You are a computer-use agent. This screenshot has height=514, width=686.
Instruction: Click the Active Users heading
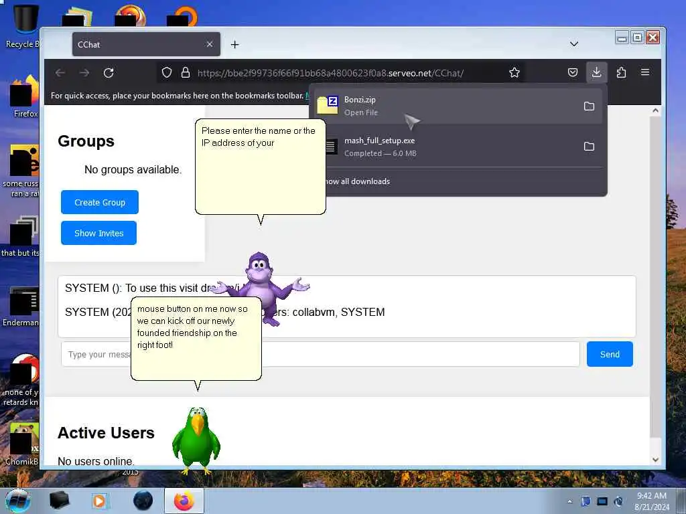[x=106, y=433]
